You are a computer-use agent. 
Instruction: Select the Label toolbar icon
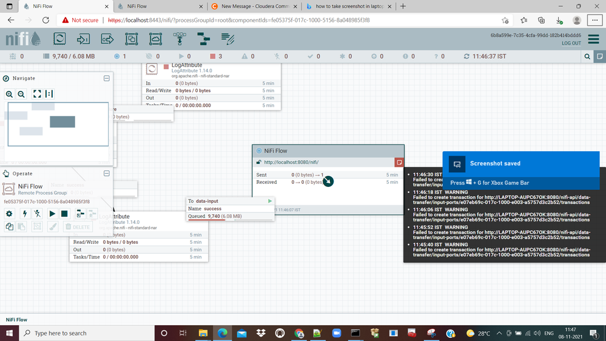coord(227,39)
